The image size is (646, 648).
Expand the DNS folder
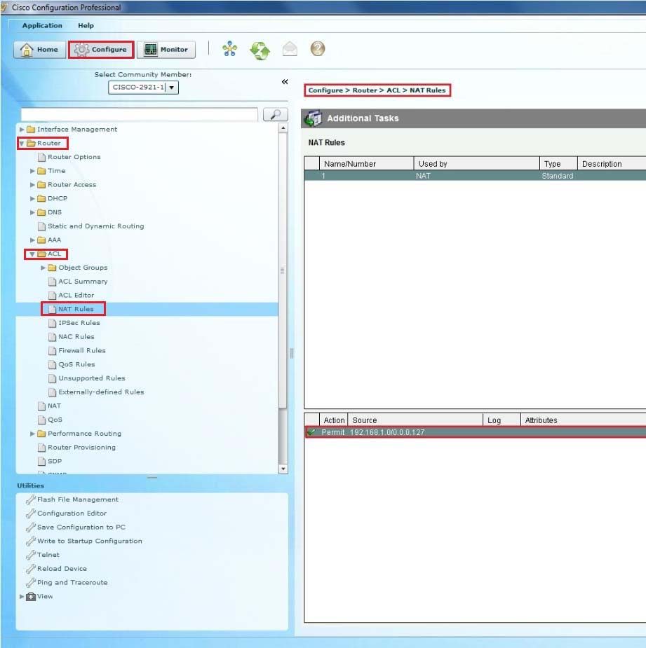(x=32, y=212)
